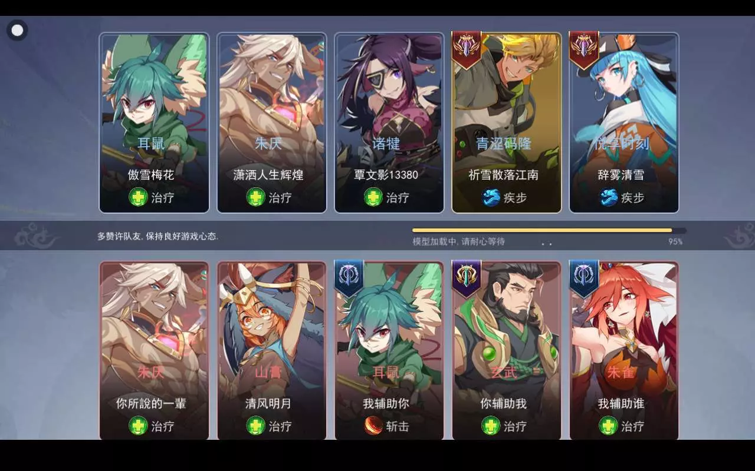Click 我辅助谁's 治疗 skill label

(x=632, y=426)
